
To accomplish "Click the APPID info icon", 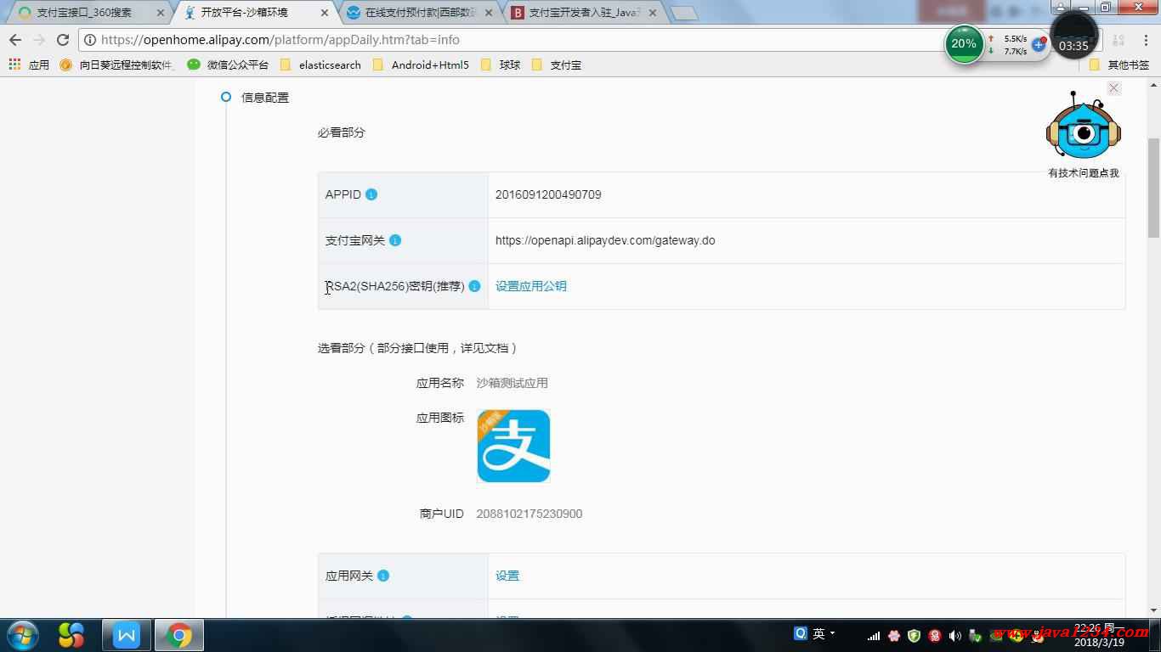I will point(371,194).
